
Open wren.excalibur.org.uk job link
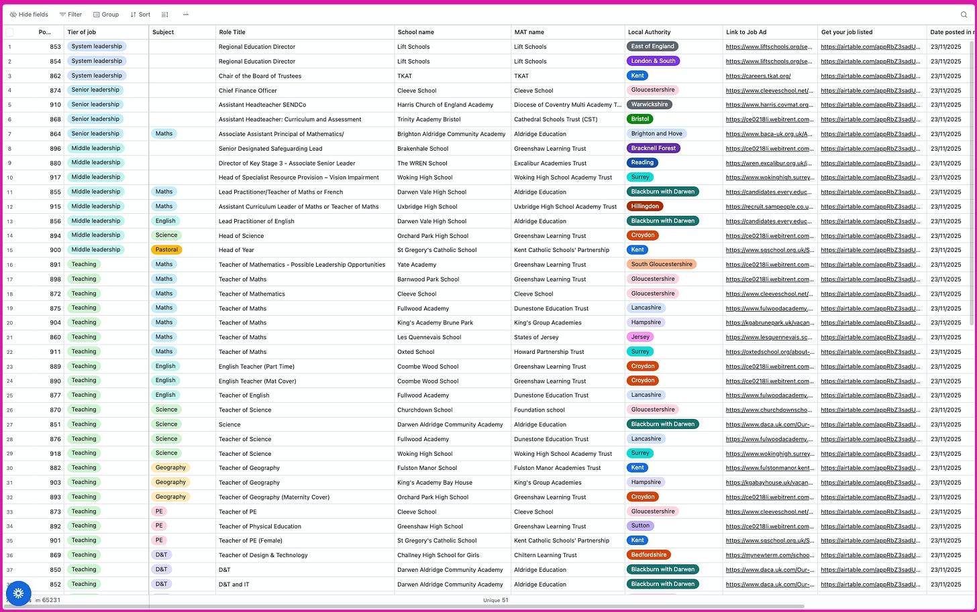[769, 163]
